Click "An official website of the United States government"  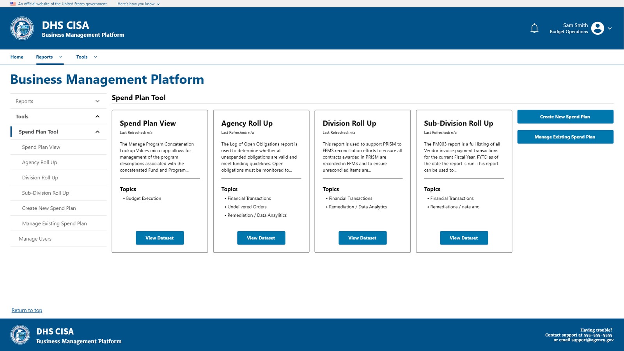coord(62,4)
